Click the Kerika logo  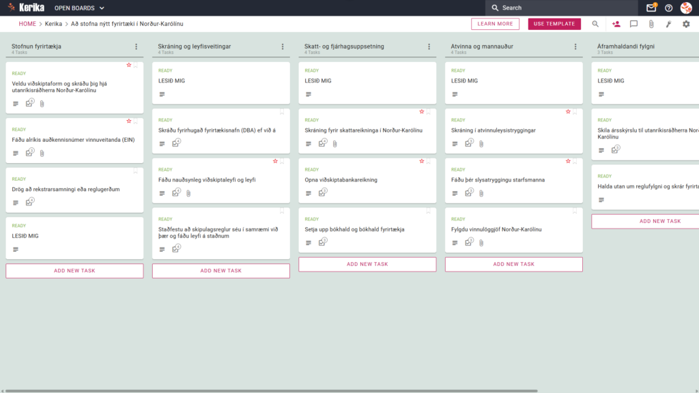pos(26,8)
